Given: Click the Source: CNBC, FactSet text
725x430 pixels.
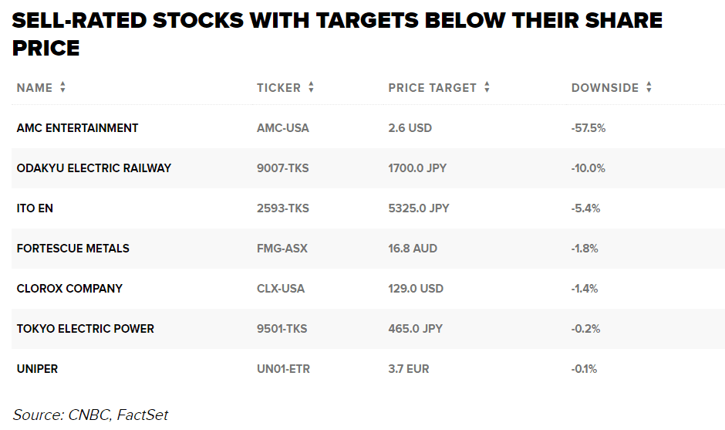Looking at the screenshot, I should click(90, 415).
